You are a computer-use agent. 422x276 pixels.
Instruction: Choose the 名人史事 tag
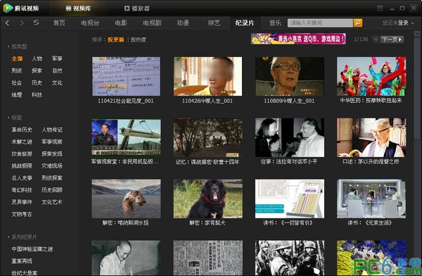point(22,178)
